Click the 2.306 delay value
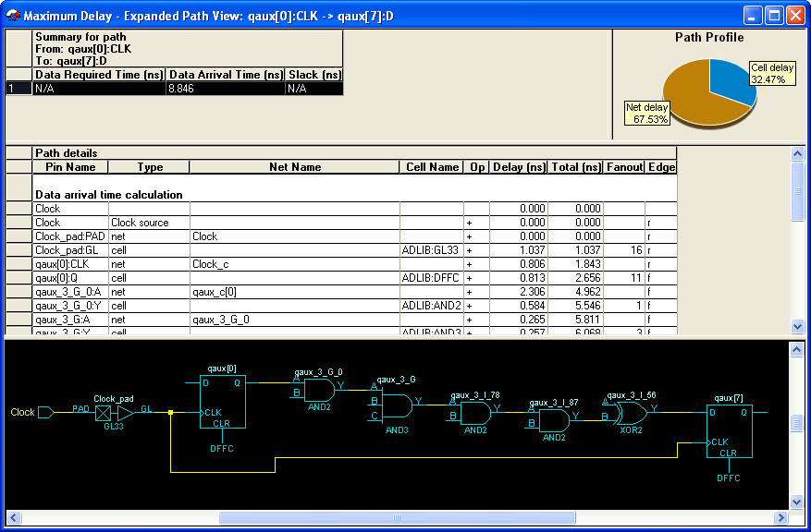 tap(519, 292)
